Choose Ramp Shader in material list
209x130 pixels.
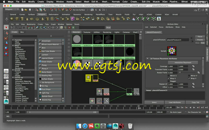click(50, 72)
